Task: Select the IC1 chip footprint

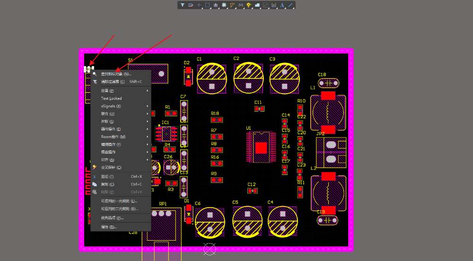Action: tap(166, 134)
